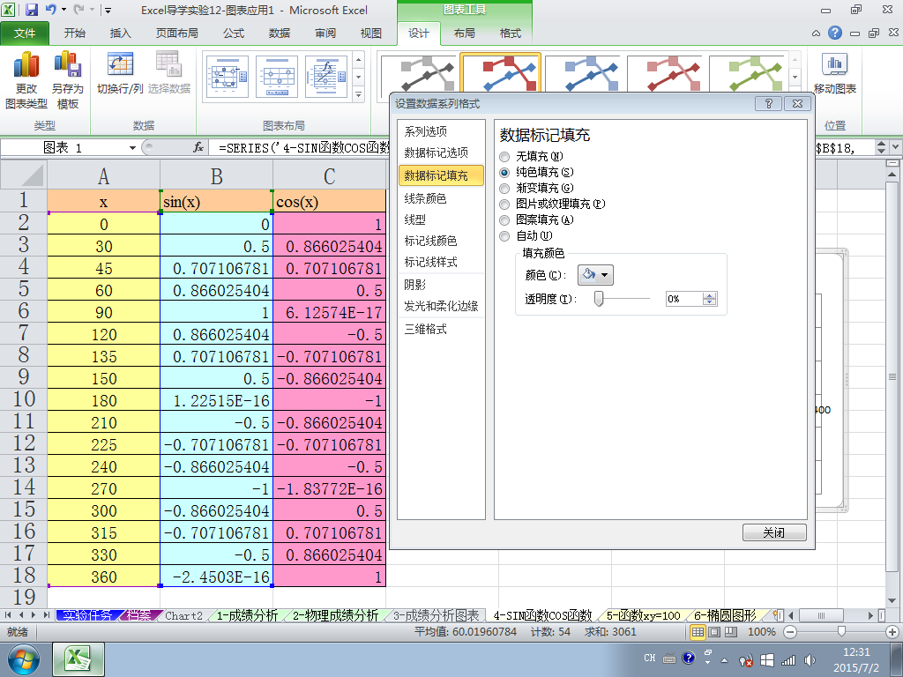
Task: Click the dialog help question mark button
Action: point(768,104)
